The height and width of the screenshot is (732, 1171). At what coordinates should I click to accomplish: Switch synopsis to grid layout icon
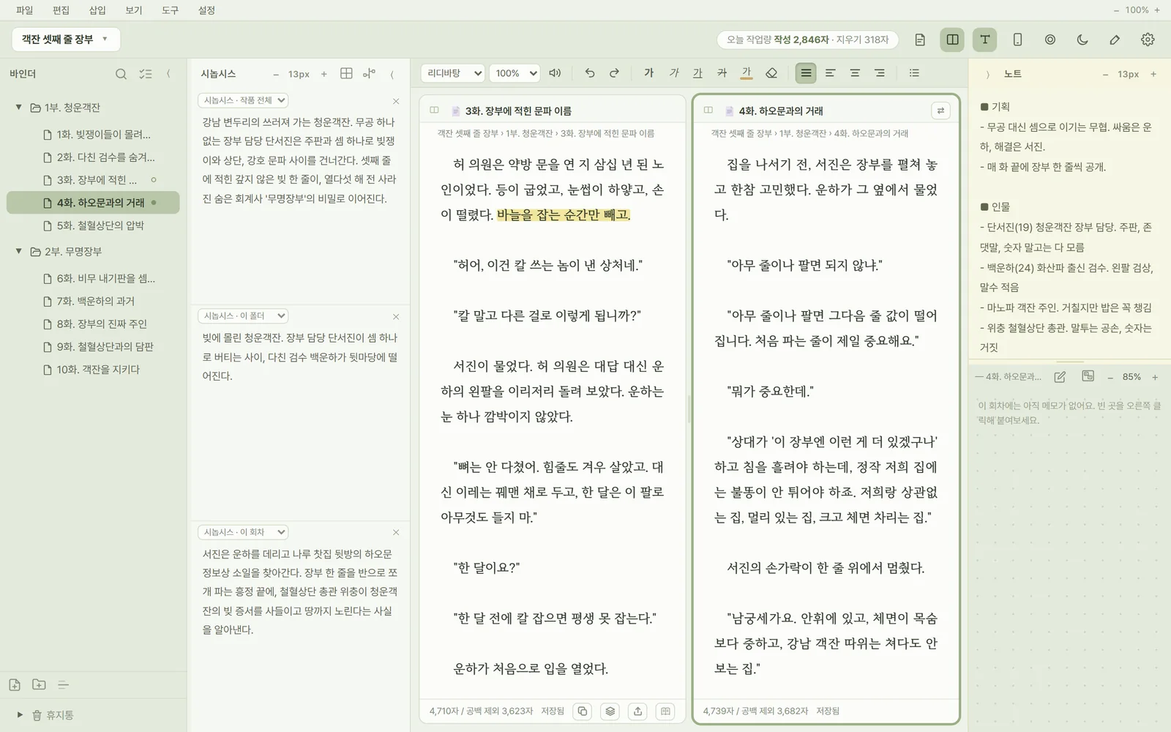(x=346, y=73)
